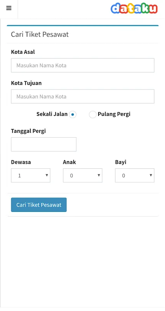Screen dimensions: 165x311
Task: Click the Anak label text
Action: coord(69,162)
